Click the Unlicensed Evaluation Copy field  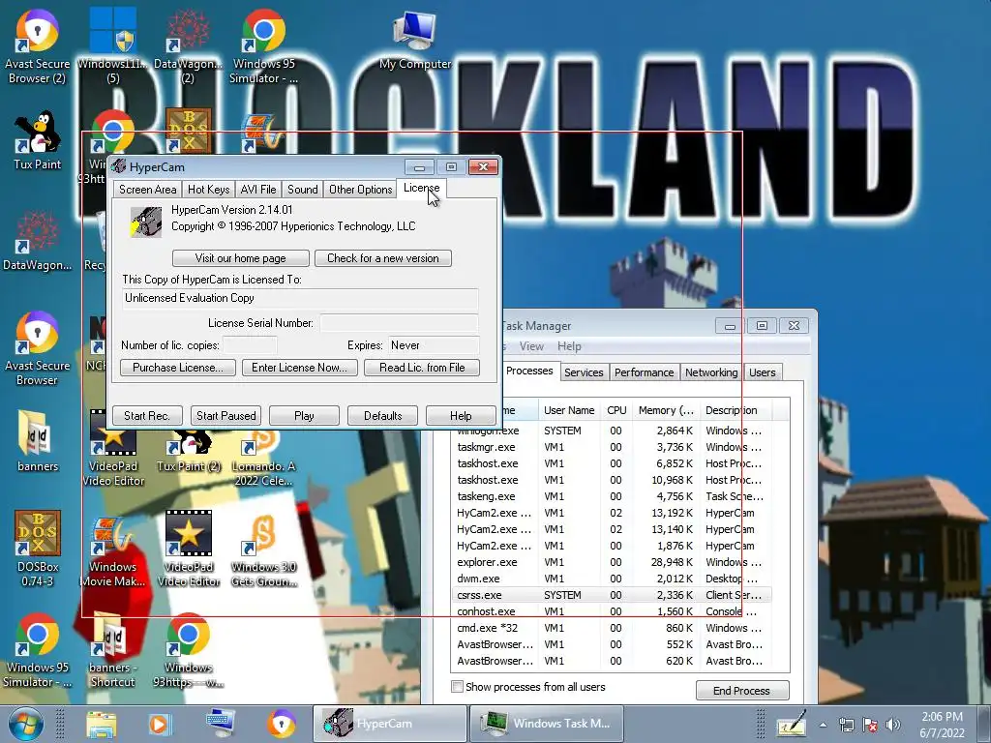click(x=300, y=298)
